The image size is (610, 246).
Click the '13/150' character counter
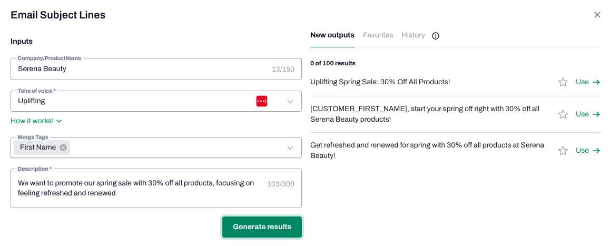click(x=283, y=70)
